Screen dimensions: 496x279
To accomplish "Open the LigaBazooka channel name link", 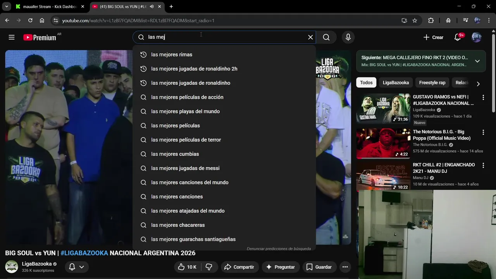I will 37,264.
